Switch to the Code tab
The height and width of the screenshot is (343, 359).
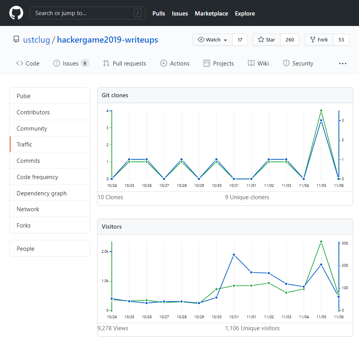tap(28, 63)
